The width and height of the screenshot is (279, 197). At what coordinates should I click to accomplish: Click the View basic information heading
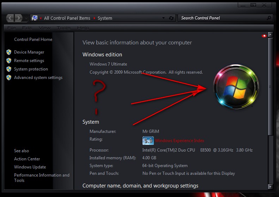[137, 43]
